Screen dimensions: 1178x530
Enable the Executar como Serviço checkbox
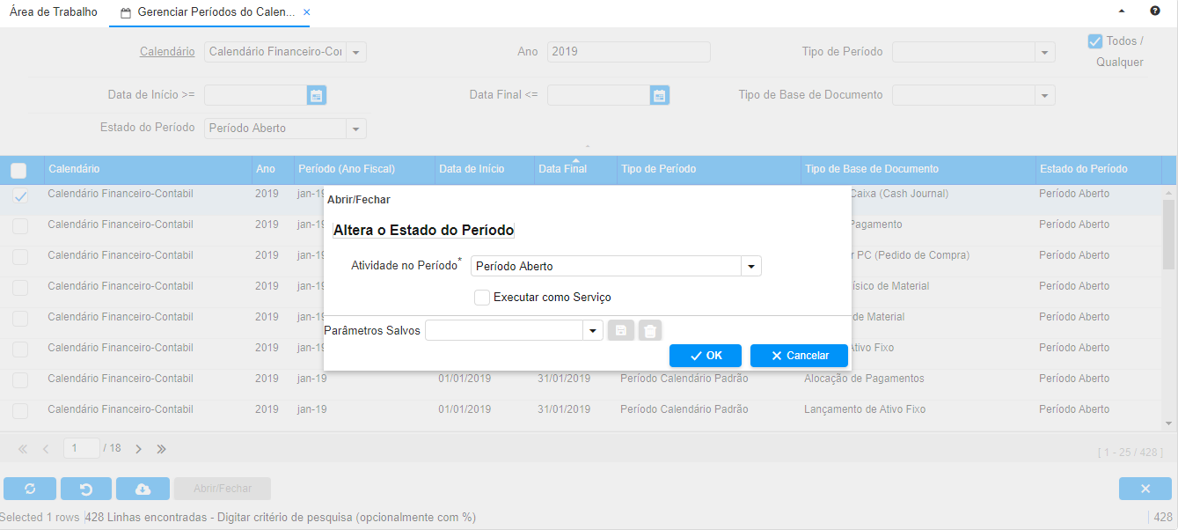point(482,298)
